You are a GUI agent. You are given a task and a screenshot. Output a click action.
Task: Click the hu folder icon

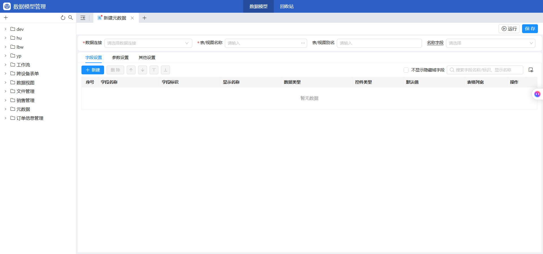13,38
